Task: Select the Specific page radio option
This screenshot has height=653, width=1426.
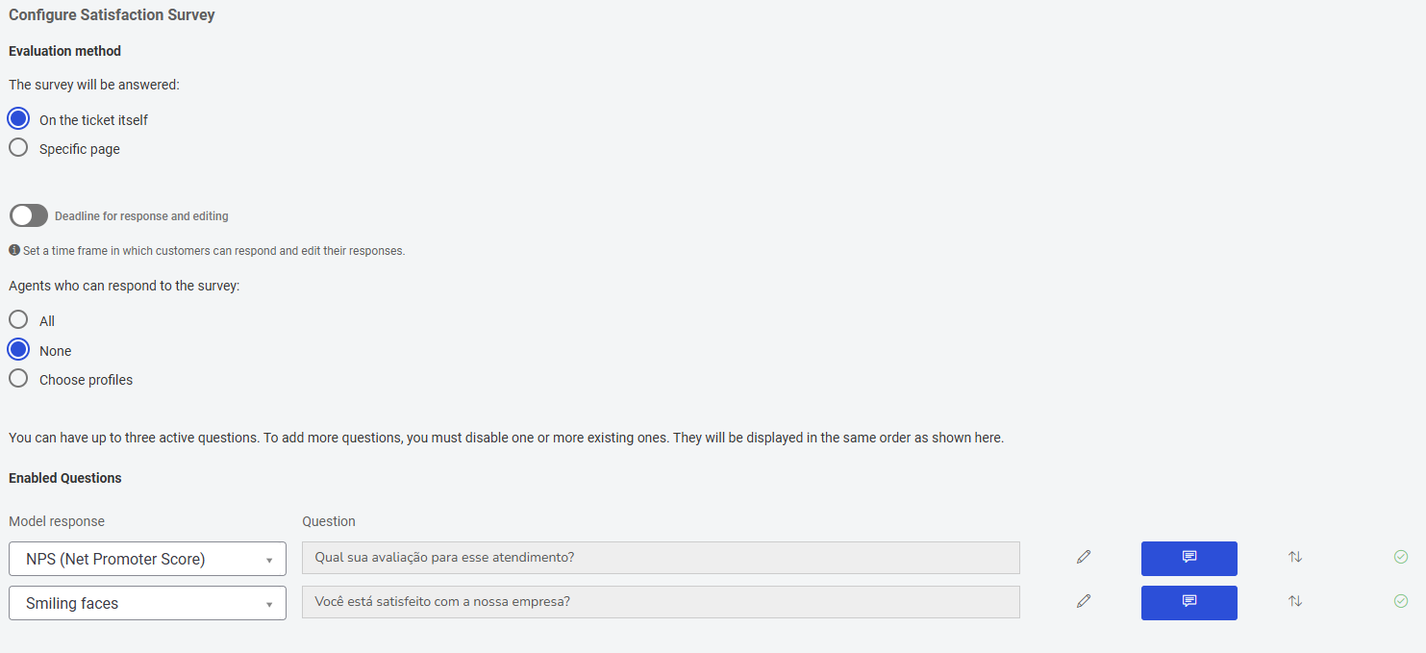Action: [18, 148]
